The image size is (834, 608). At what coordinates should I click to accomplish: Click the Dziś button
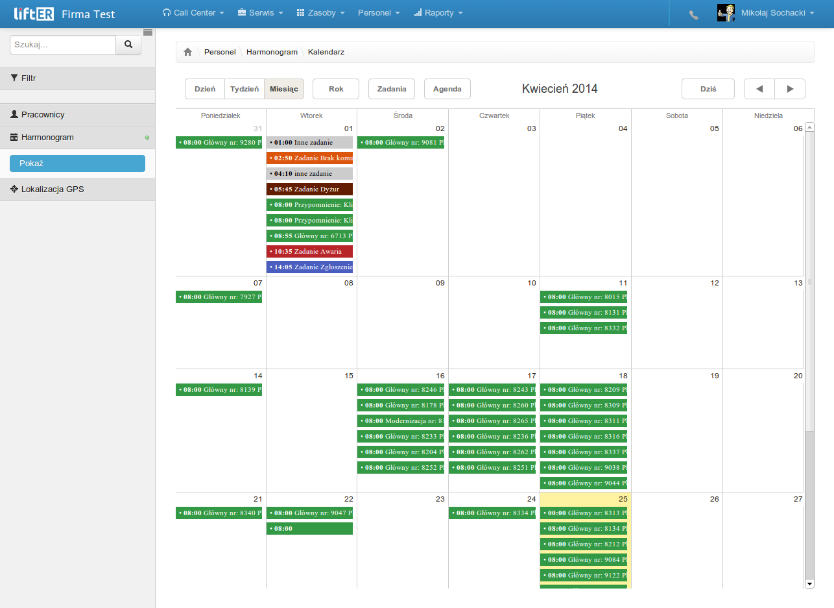[708, 89]
